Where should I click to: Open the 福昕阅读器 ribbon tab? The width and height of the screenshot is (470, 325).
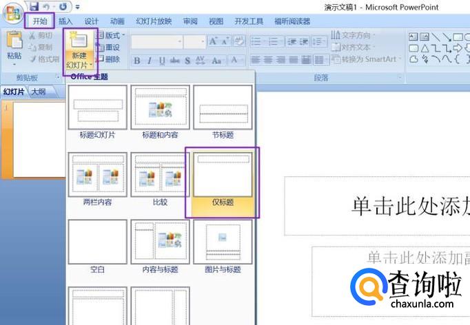[292, 21]
